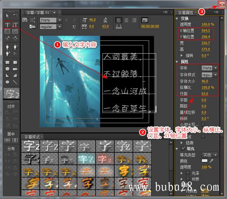Collapse the 变换 transform section

point(177,19)
